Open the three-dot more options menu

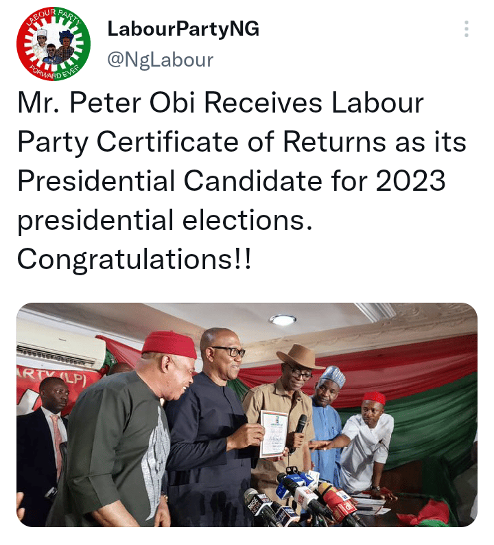click(467, 30)
